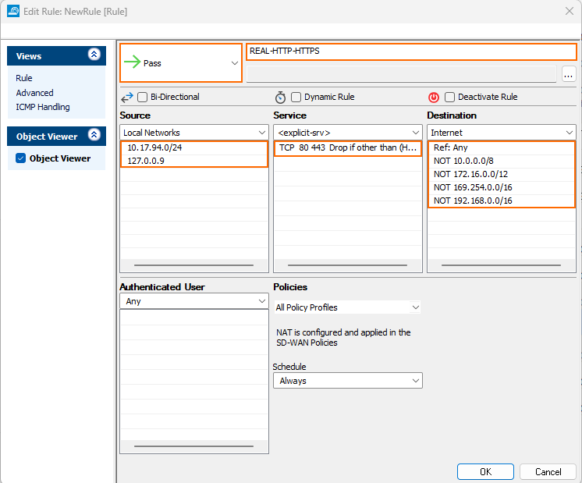
Task: Switch to ICMP Handling view
Action: tap(43, 107)
